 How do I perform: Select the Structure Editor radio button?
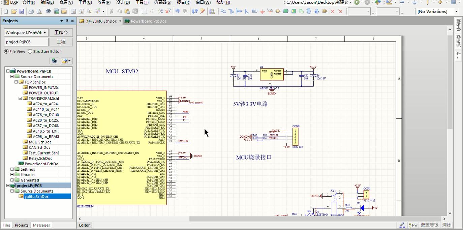click(30, 52)
